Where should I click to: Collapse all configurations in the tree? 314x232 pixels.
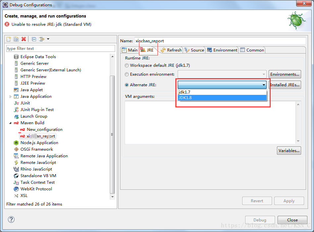tap(34, 39)
